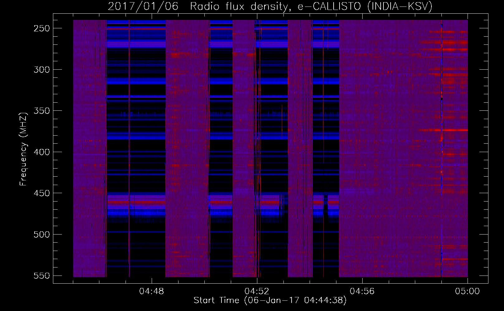Click the 04:56 time tick label
504x311 pixels.
(362, 291)
